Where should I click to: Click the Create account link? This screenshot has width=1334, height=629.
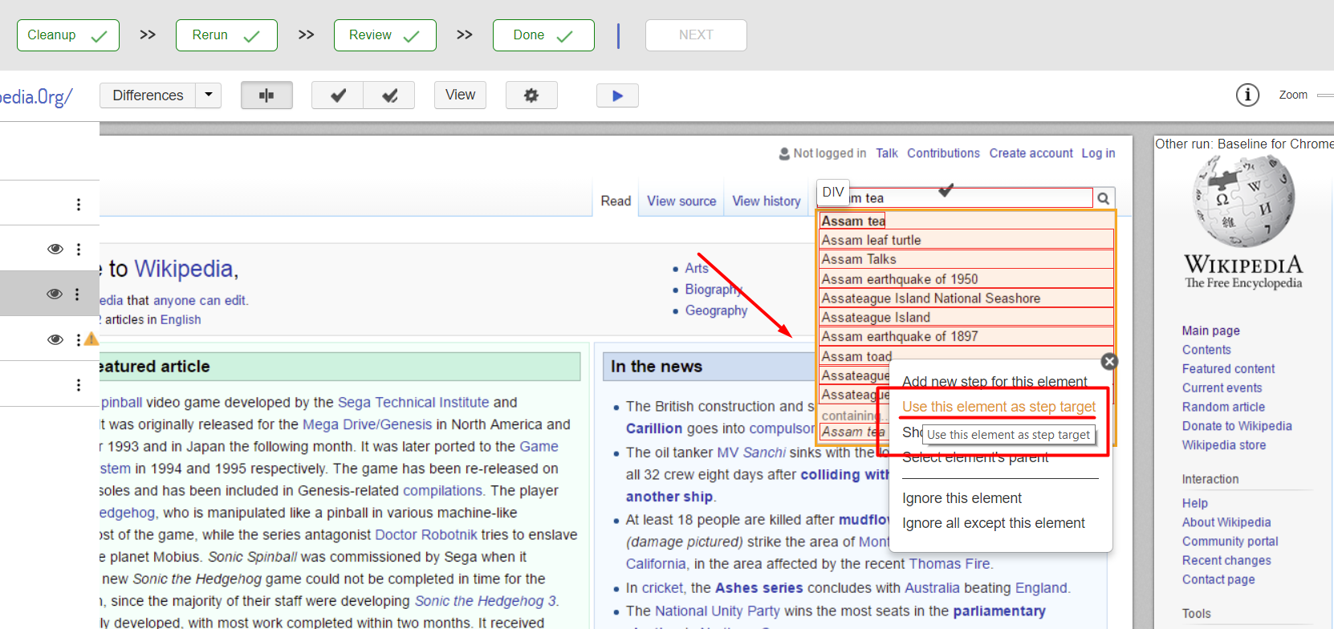click(1031, 153)
